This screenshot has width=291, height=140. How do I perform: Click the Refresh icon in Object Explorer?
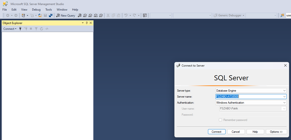(x=41, y=29)
